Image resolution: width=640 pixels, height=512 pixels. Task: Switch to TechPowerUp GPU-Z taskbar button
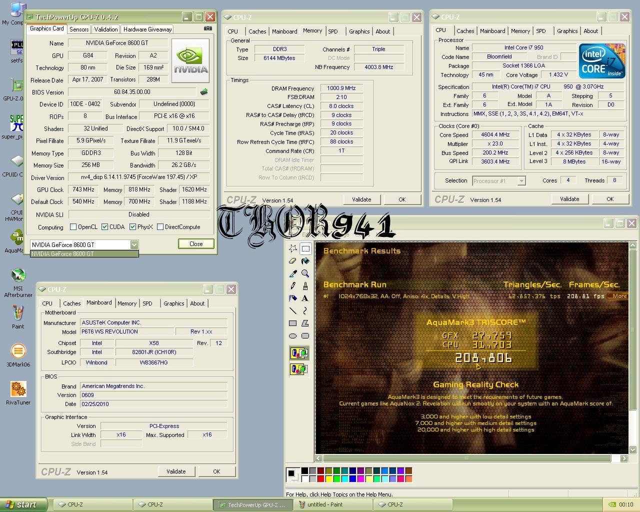253,504
